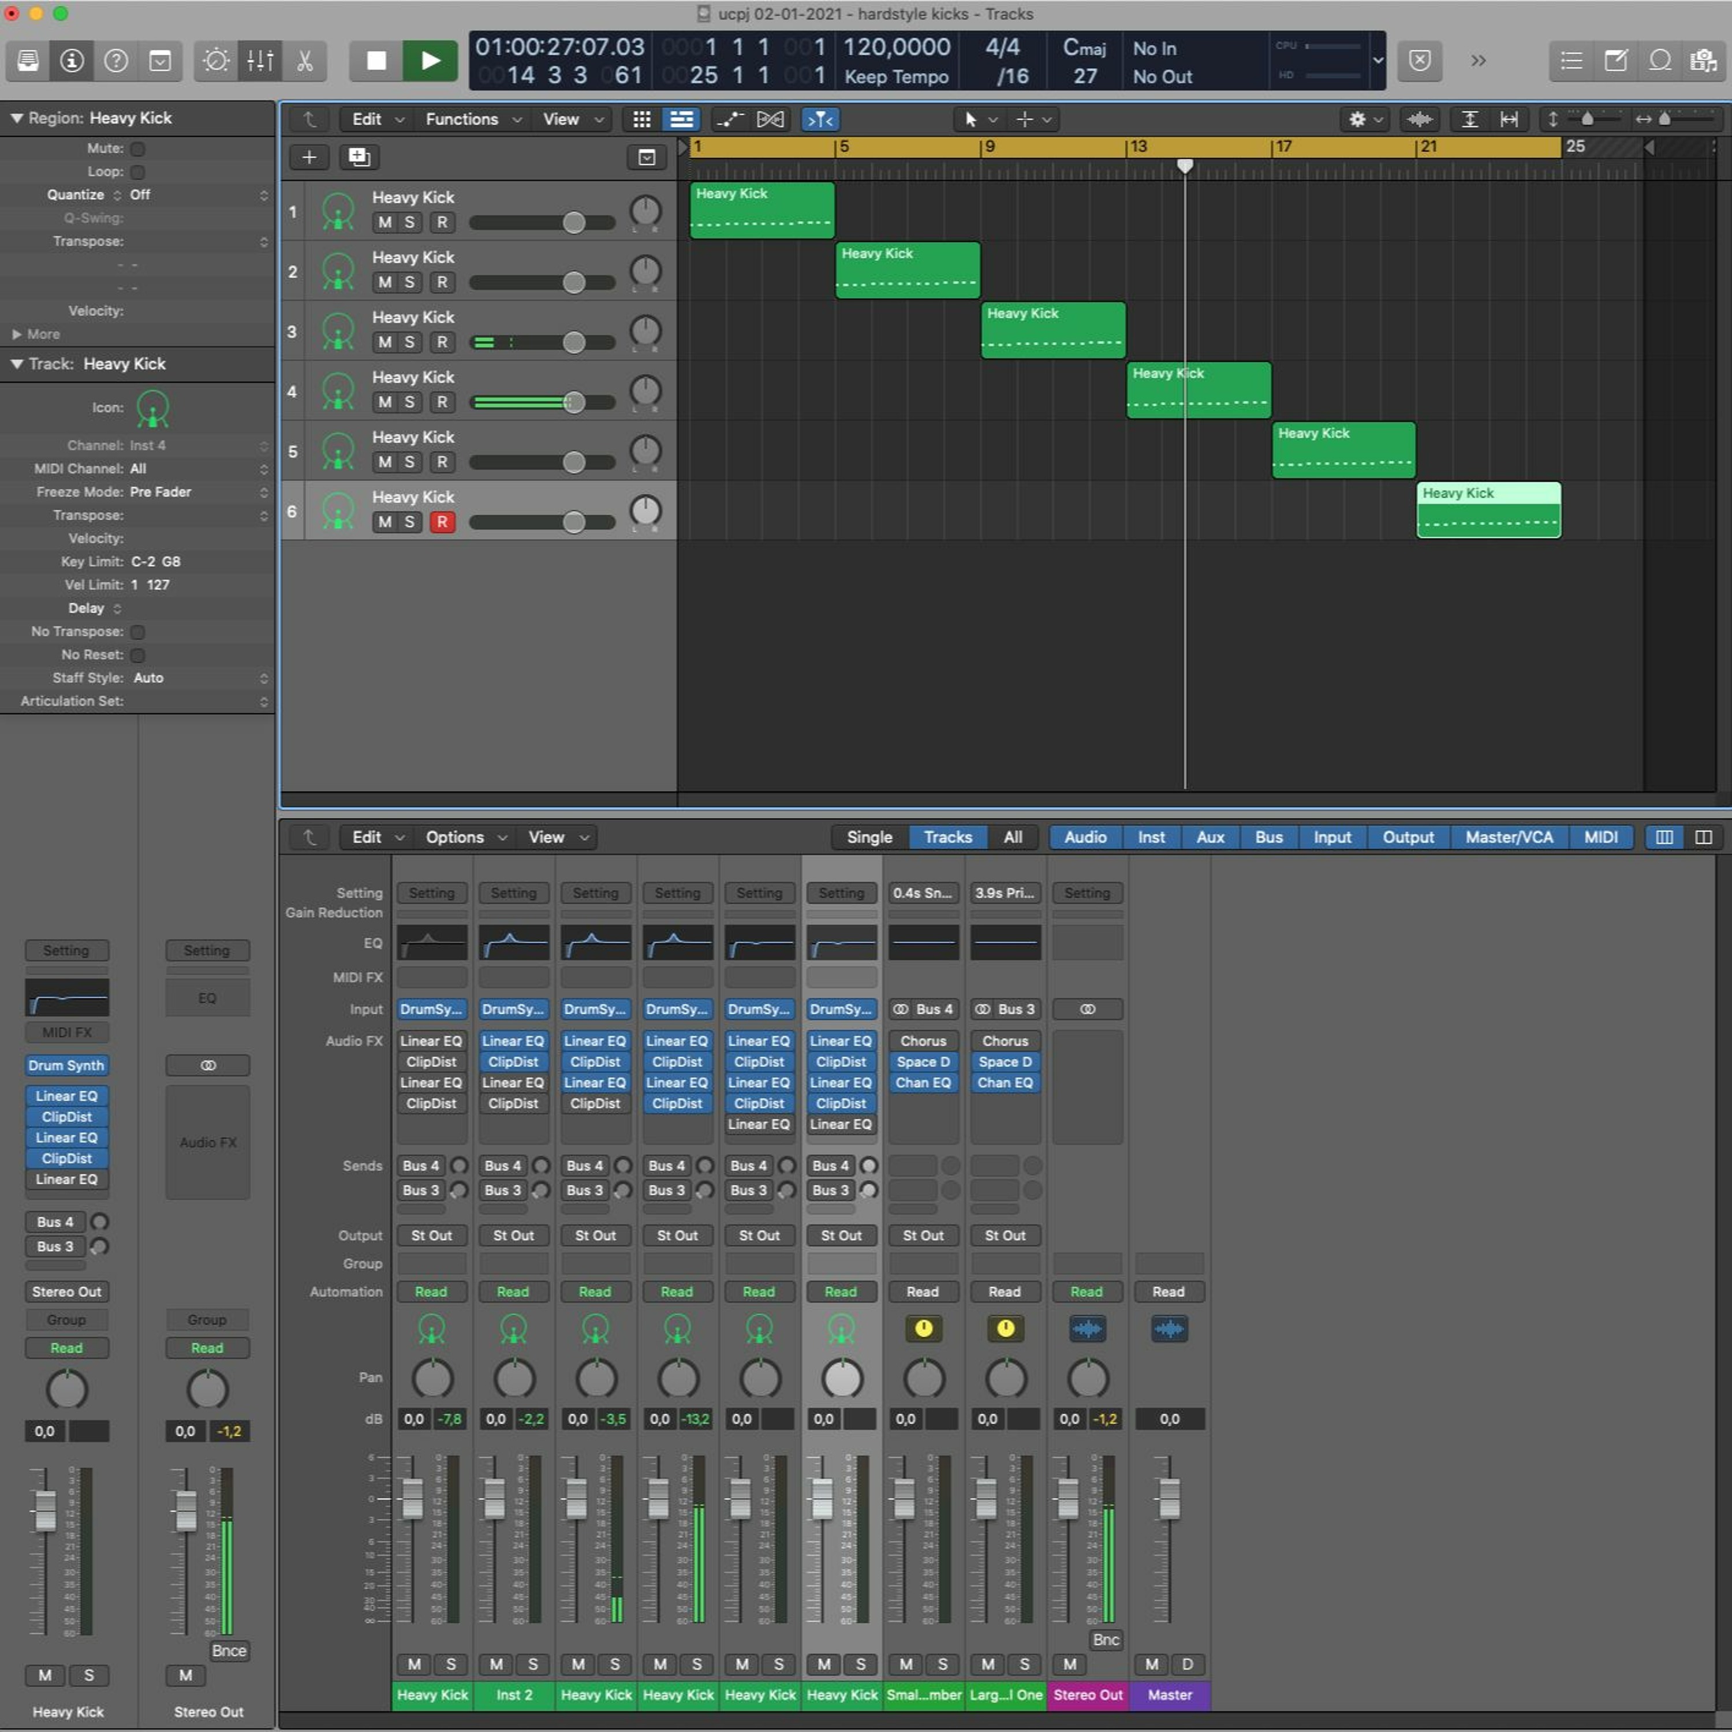Image resolution: width=1732 pixels, height=1732 pixels.
Task: Open Smart Controls dial icon
Action: pyautogui.click(x=216, y=61)
